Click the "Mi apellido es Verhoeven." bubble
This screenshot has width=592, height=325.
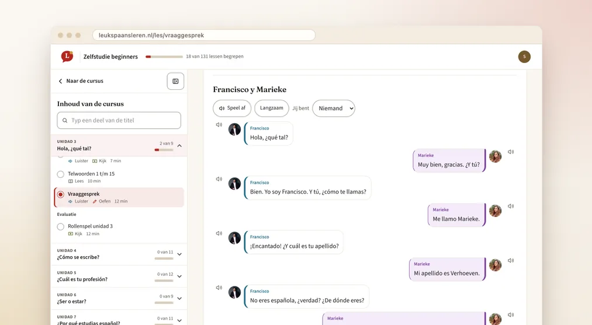pyautogui.click(x=447, y=269)
